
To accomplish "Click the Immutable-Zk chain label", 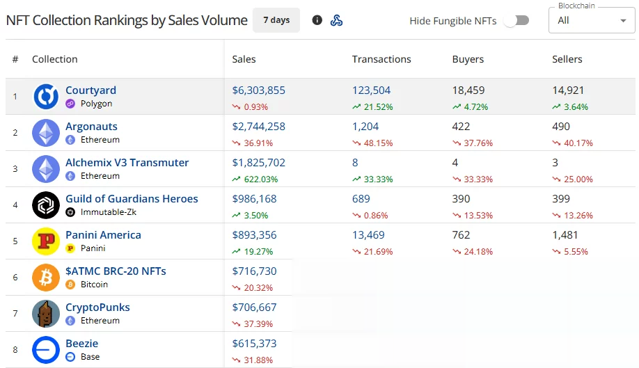I will click(109, 212).
